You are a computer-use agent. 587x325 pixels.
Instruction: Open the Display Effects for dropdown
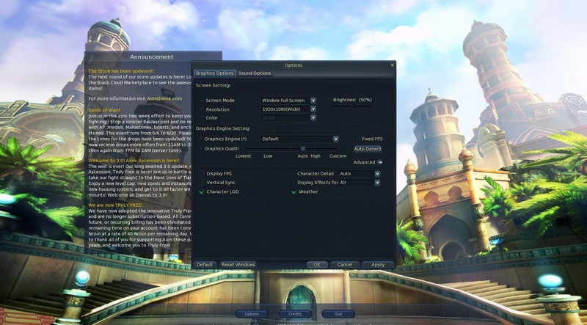[x=377, y=183]
